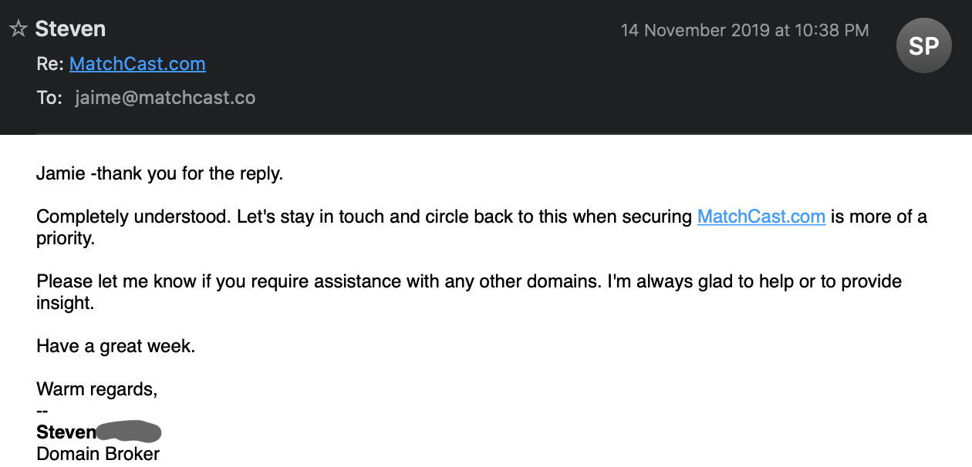Screen dimensions: 972x467
Task: Click the "Please let me know" paragraph
Action: 469,292
